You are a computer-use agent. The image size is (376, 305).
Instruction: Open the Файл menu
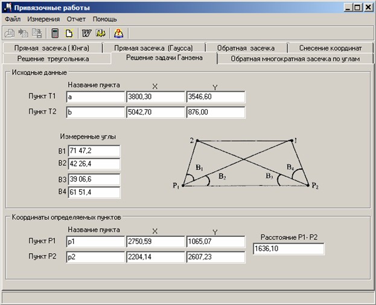pos(13,19)
